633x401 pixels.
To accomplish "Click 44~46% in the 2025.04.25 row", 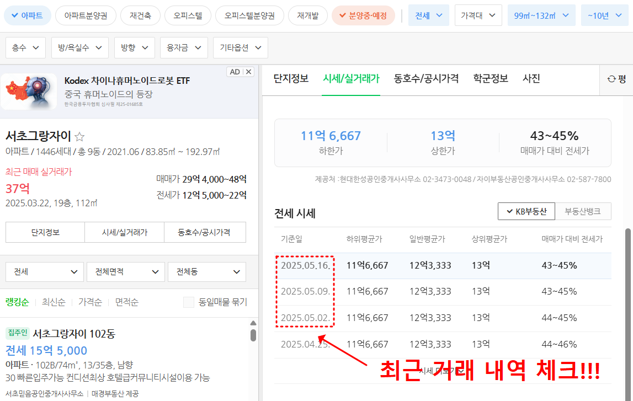I will [559, 345].
